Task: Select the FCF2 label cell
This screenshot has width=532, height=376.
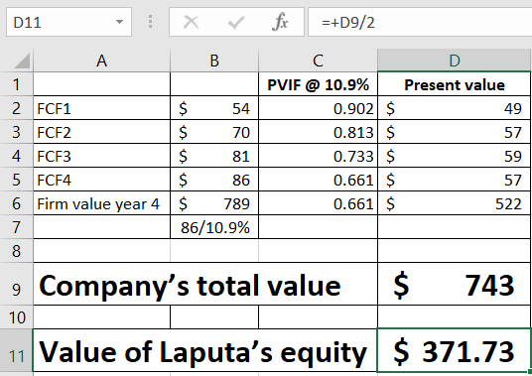Action: click(101, 132)
